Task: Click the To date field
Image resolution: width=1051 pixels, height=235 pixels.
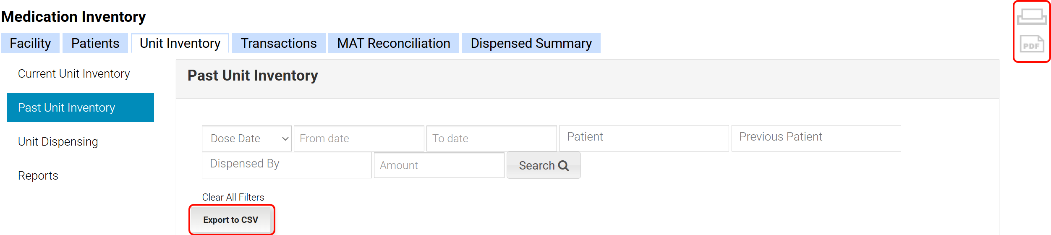Action: [491, 138]
